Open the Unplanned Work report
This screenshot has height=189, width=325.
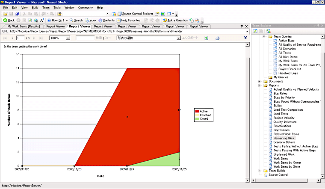pos(284,155)
